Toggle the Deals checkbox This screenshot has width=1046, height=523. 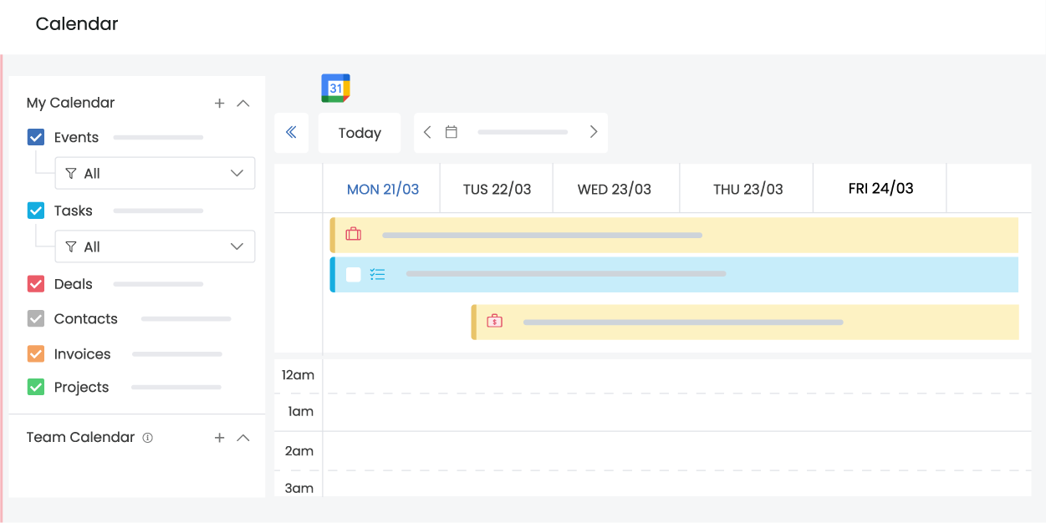click(x=36, y=284)
